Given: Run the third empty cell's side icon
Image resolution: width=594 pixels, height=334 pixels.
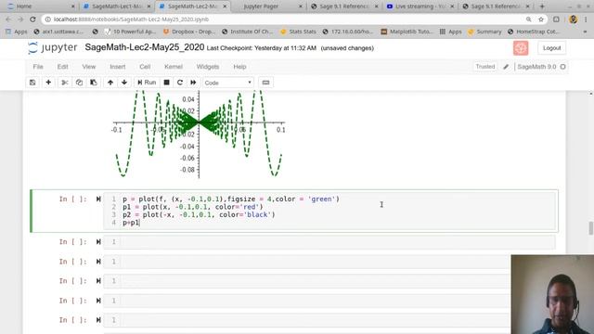Looking at the screenshot, I should point(98,280).
